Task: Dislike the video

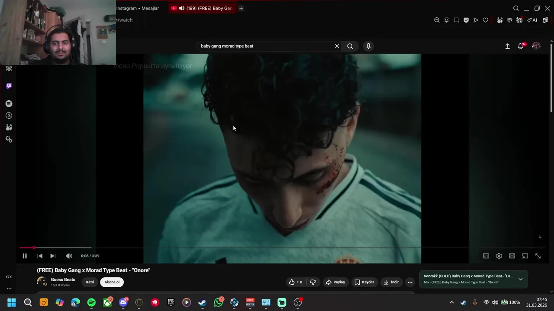Action: tap(313, 282)
